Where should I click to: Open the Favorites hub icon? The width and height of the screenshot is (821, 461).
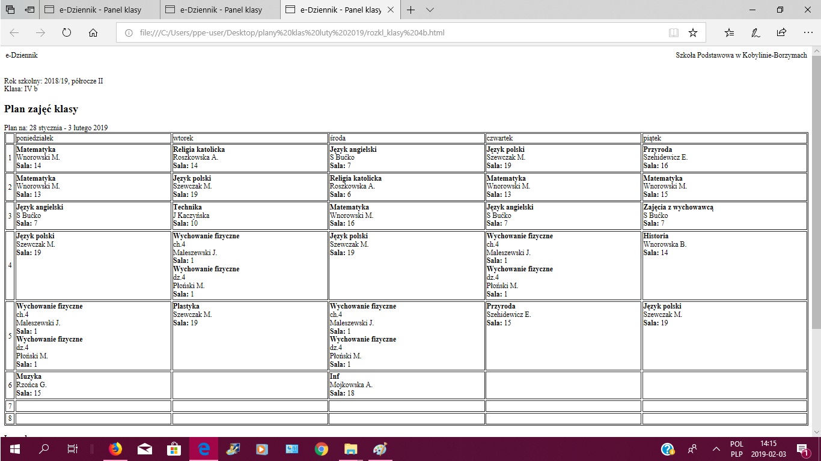(729, 33)
